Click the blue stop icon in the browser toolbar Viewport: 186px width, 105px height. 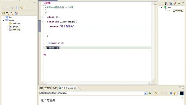click(x=171, y=93)
